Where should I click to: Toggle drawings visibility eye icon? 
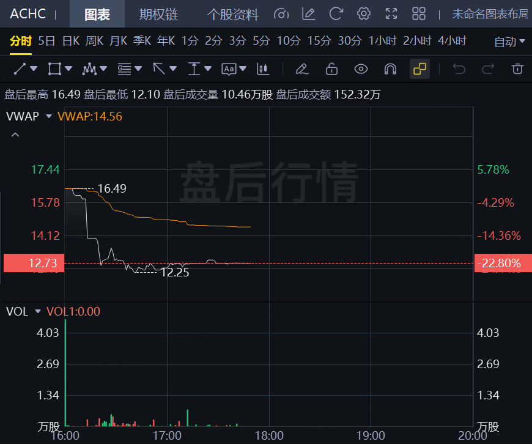[361, 68]
